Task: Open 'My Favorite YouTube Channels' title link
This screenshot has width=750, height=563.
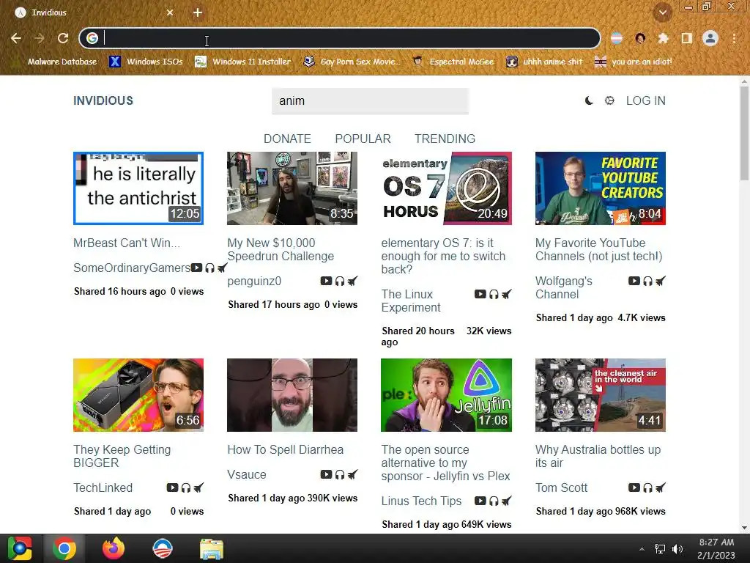Action: [599, 249]
